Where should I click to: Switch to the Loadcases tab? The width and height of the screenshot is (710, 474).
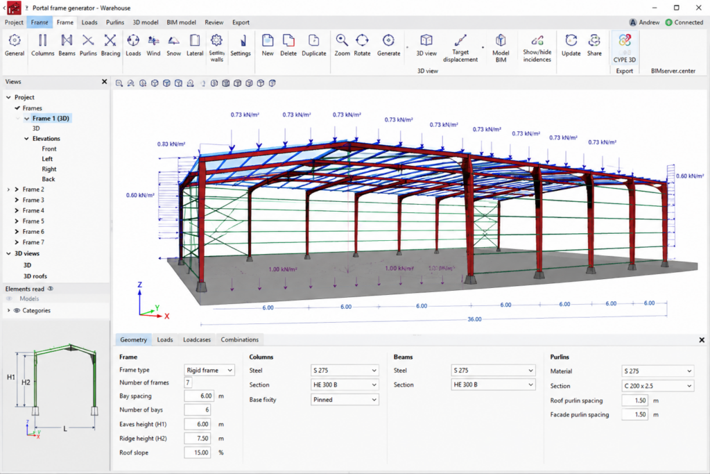tap(196, 339)
